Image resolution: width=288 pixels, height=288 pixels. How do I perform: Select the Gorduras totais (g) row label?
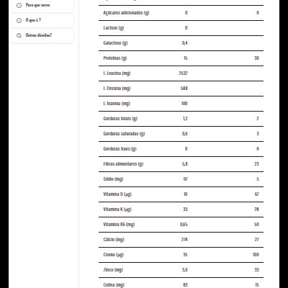(x=120, y=119)
